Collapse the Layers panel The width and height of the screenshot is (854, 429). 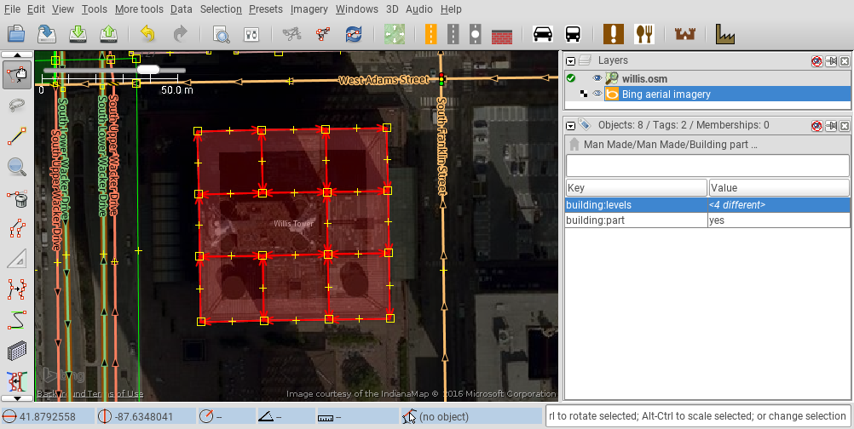coord(570,61)
